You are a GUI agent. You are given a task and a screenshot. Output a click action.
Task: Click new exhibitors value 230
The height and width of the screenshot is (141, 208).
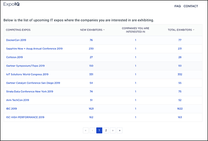(x=91, y=49)
